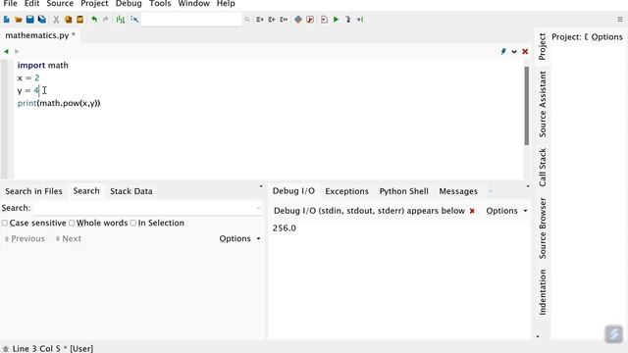
Task: Expand the Search field history dropdown arrow
Action: [x=258, y=208]
